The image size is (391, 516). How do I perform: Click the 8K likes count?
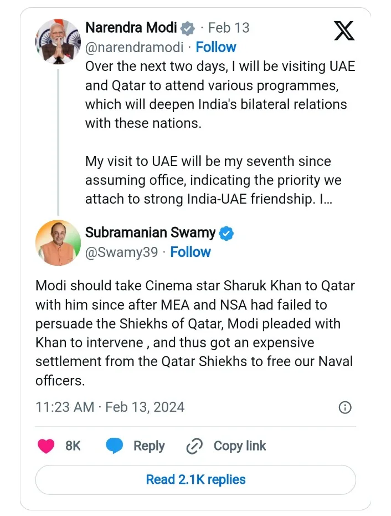(73, 446)
